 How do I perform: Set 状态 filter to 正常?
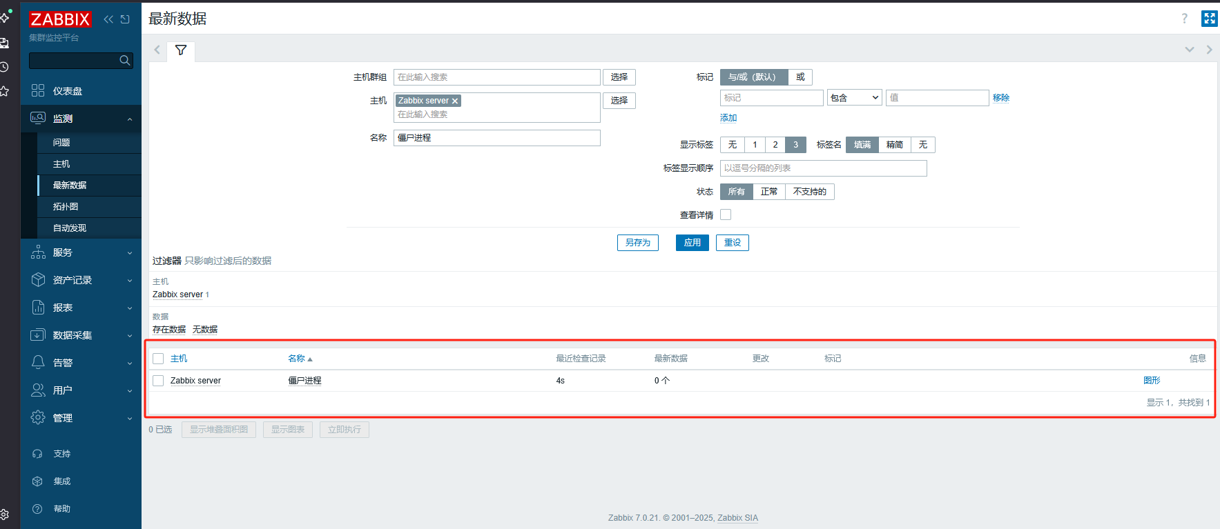point(769,192)
